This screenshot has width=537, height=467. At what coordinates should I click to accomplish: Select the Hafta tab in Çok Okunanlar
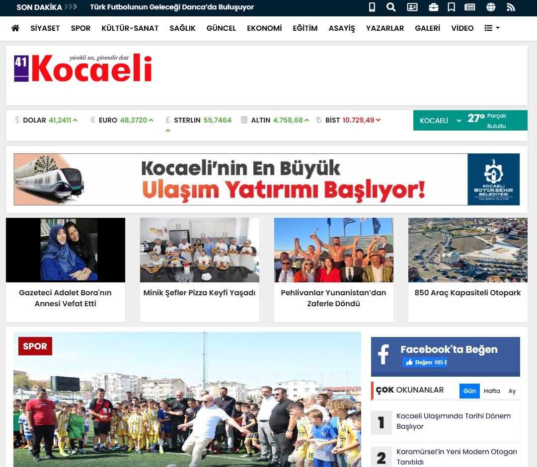tap(492, 391)
